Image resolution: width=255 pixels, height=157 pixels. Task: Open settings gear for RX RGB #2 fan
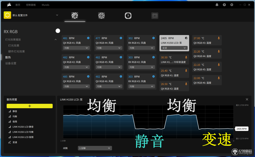pos(153,57)
